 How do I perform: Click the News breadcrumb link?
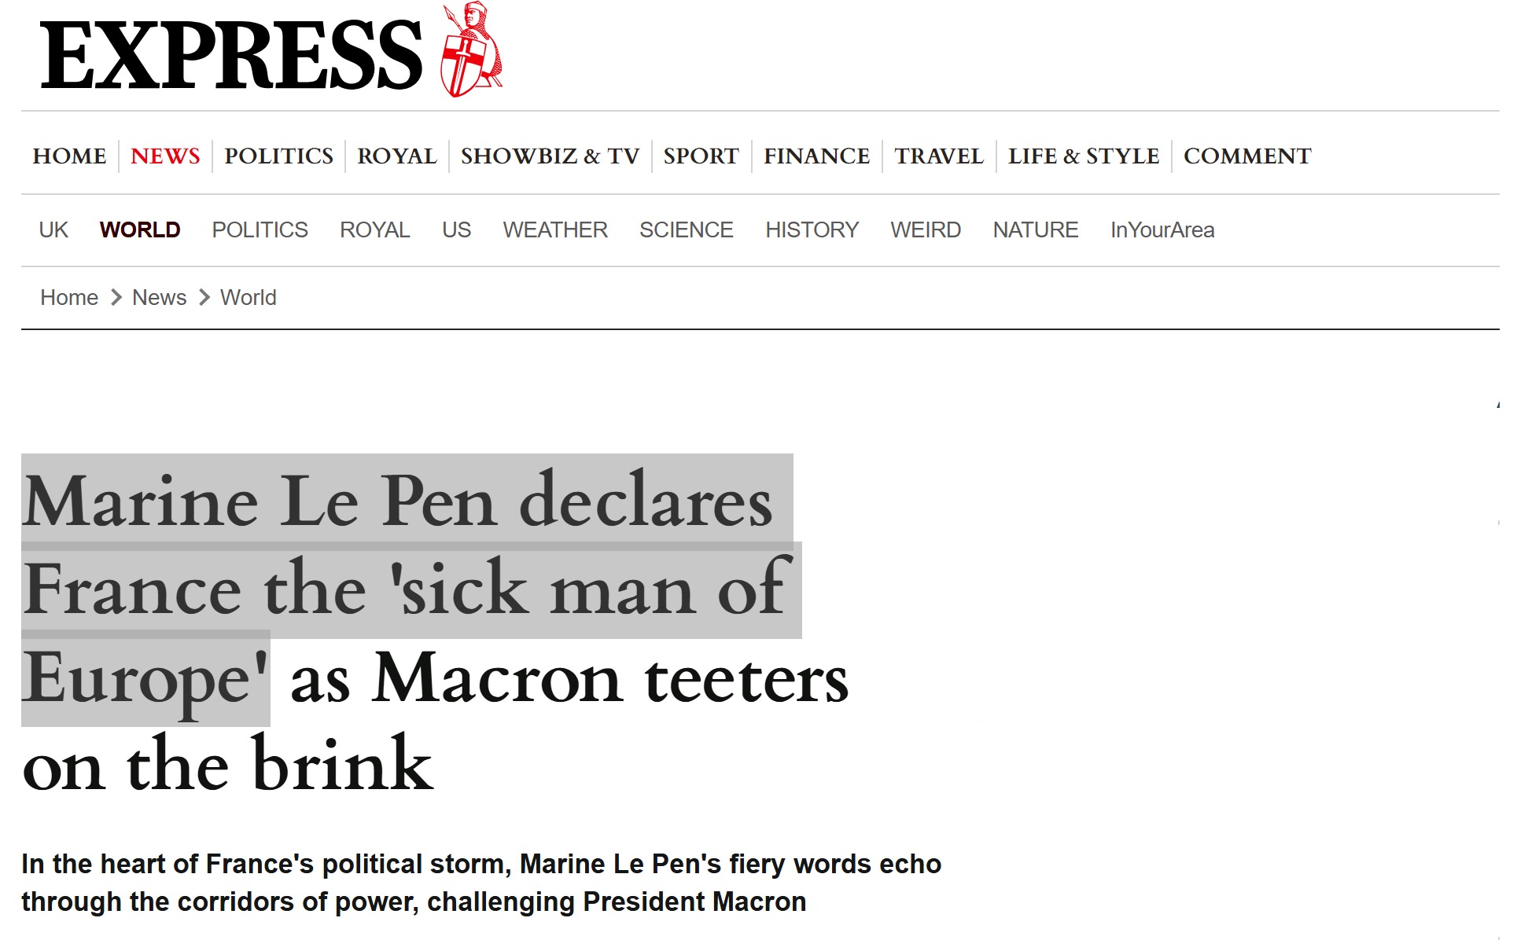click(159, 297)
